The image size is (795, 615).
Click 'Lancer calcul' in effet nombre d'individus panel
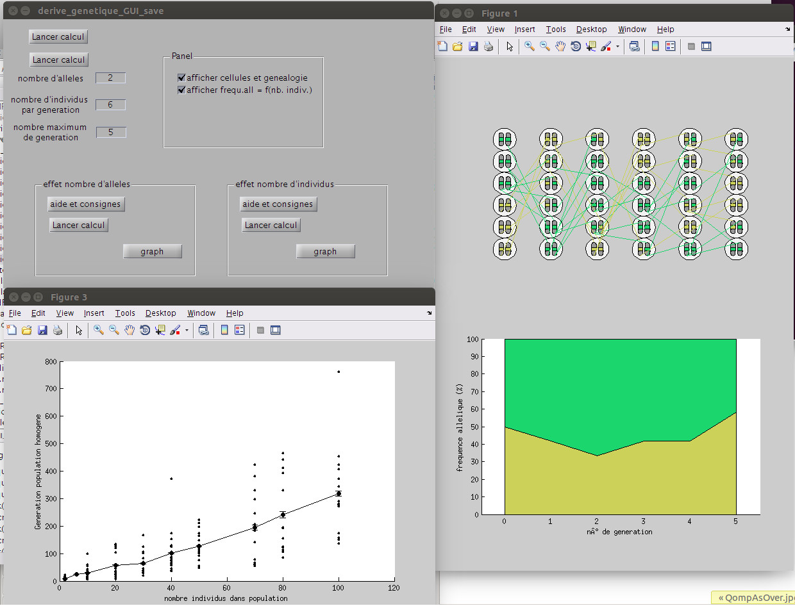271,225
